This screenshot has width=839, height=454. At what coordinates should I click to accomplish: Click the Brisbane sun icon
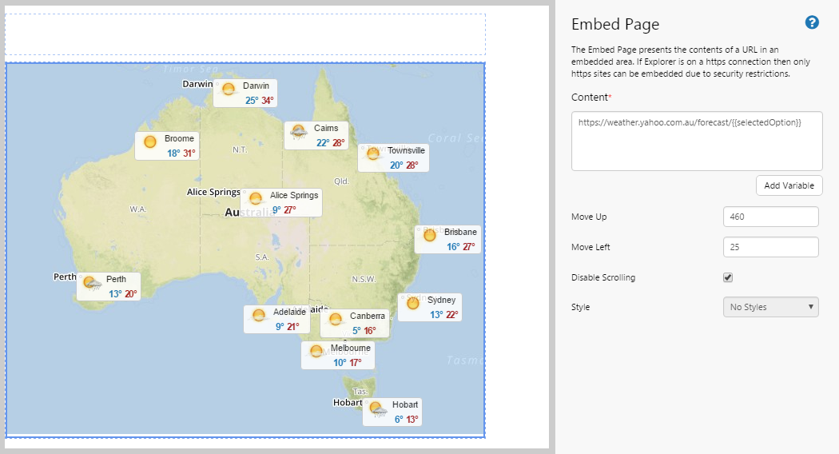point(430,235)
